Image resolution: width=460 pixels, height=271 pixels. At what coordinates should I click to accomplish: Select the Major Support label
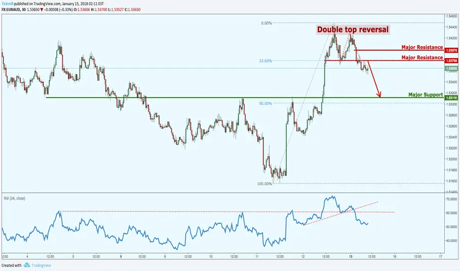[x=425, y=95]
